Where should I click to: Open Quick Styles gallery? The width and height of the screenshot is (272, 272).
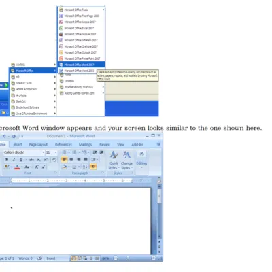(114, 160)
